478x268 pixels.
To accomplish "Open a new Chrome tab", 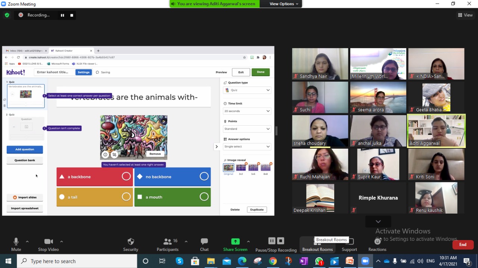I will (x=98, y=51).
